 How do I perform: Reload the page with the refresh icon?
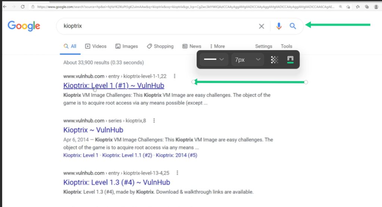tap(23, 7)
